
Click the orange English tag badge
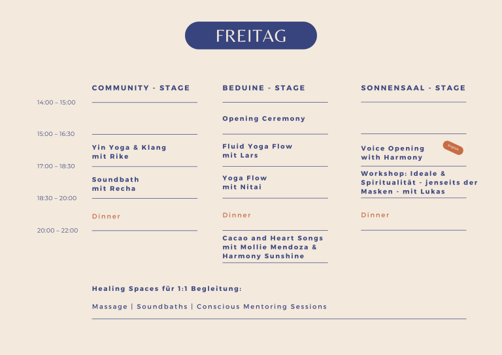(453, 148)
